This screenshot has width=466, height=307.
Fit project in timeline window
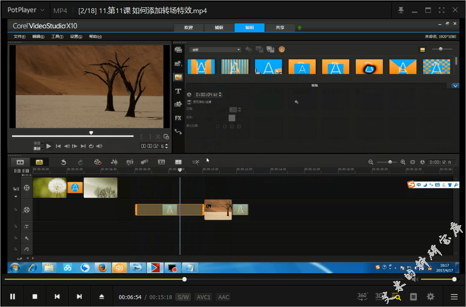point(413,162)
